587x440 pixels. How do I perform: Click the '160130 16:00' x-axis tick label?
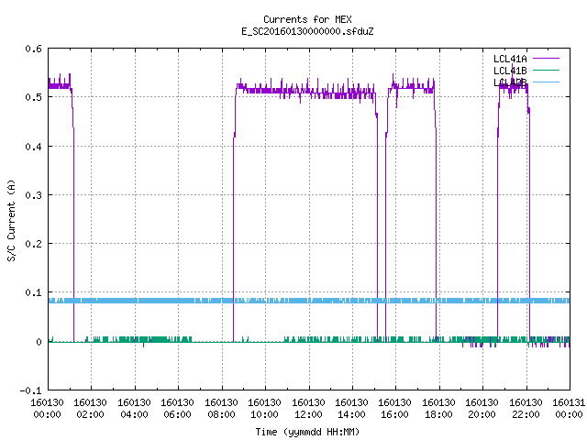click(395, 409)
